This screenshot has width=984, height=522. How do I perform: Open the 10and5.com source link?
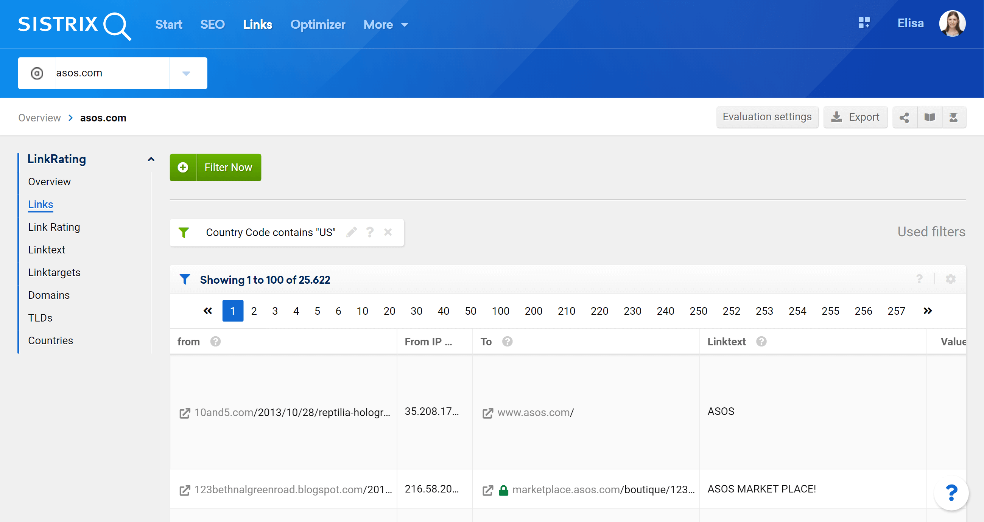pos(292,412)
